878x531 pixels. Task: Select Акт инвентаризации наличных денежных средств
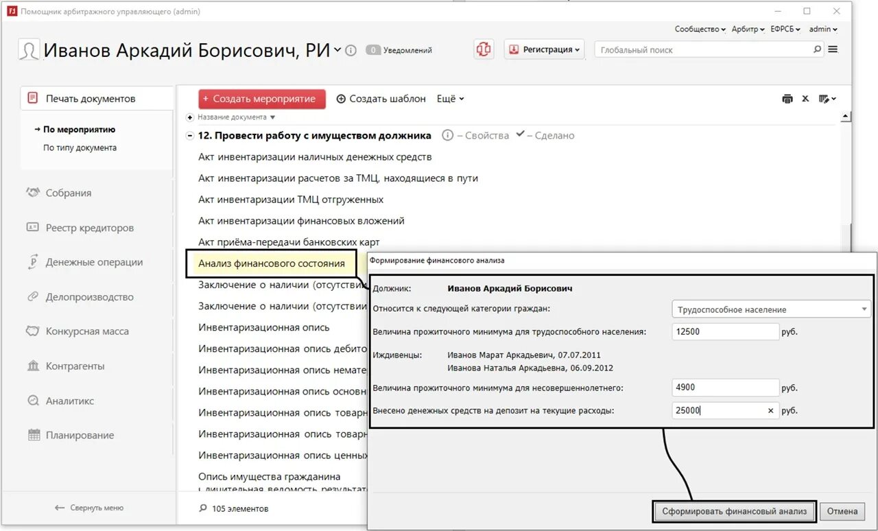pyautogui.click(x=315, y=157)
